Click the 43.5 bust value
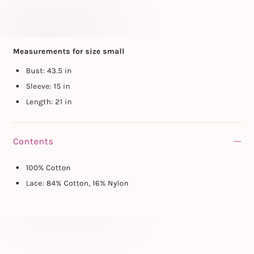 [55, 71]
